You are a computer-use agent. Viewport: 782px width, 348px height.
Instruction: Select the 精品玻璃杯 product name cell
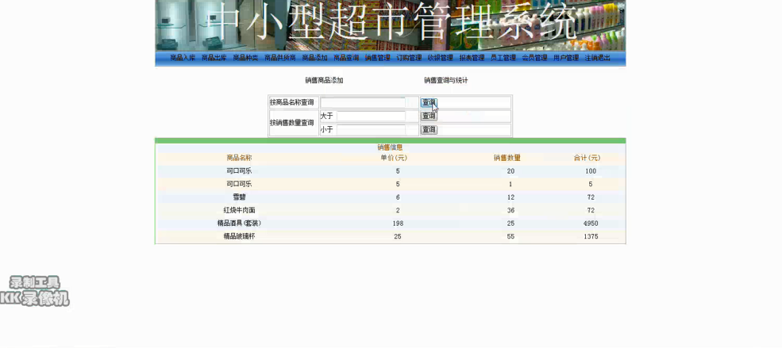239,236
